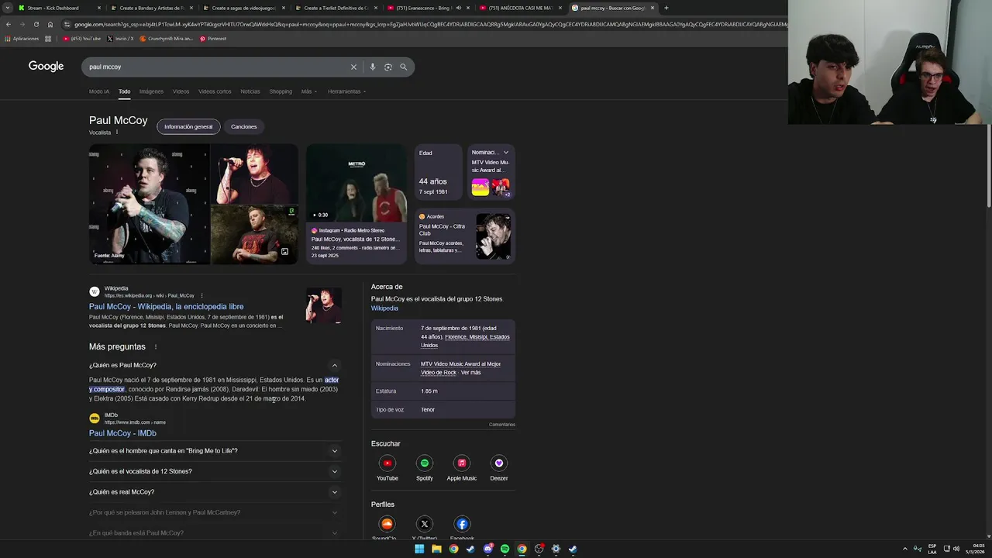Open Apple Music listen icon
Screen dimensions: 992x558
[462, 463]
